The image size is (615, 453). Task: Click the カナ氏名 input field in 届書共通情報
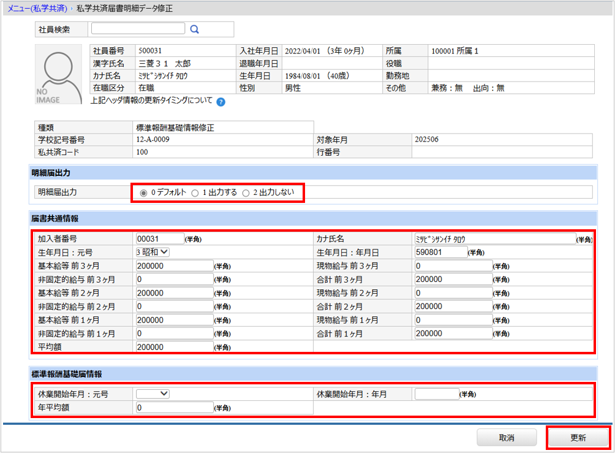coord(495,238)
